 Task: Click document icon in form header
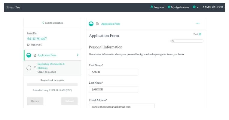pos(97,24)
